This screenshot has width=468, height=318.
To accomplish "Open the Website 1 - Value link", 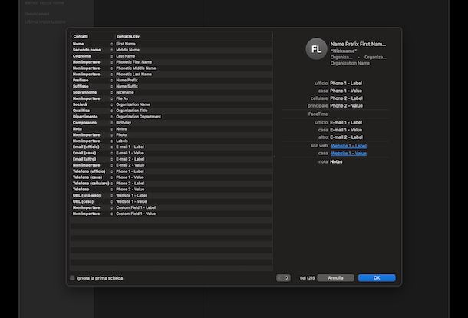I will pos(348,154).
